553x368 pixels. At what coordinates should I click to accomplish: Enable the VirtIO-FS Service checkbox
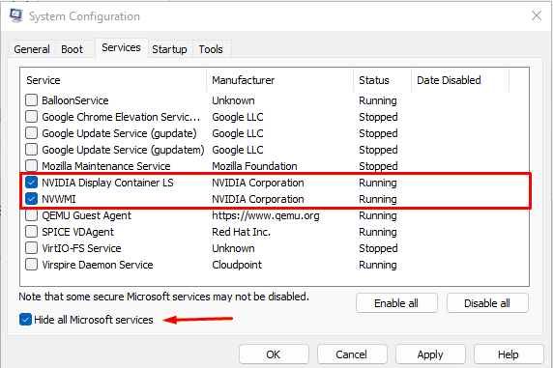[x=31, y=248]
